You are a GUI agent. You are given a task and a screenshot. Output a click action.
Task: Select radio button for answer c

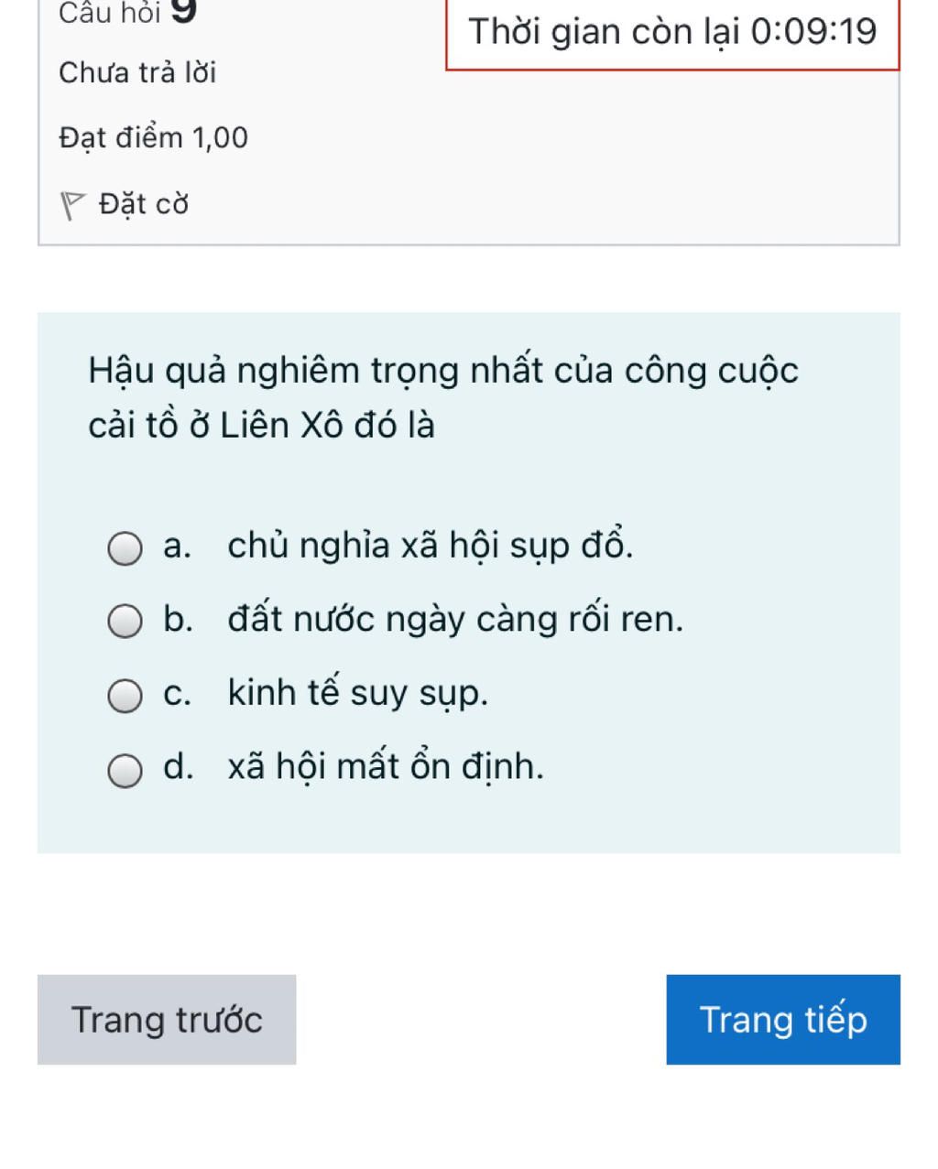[125, 696]
